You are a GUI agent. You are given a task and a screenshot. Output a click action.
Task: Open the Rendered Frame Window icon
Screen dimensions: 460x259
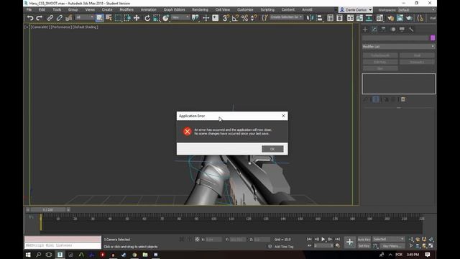click(400, 18)
